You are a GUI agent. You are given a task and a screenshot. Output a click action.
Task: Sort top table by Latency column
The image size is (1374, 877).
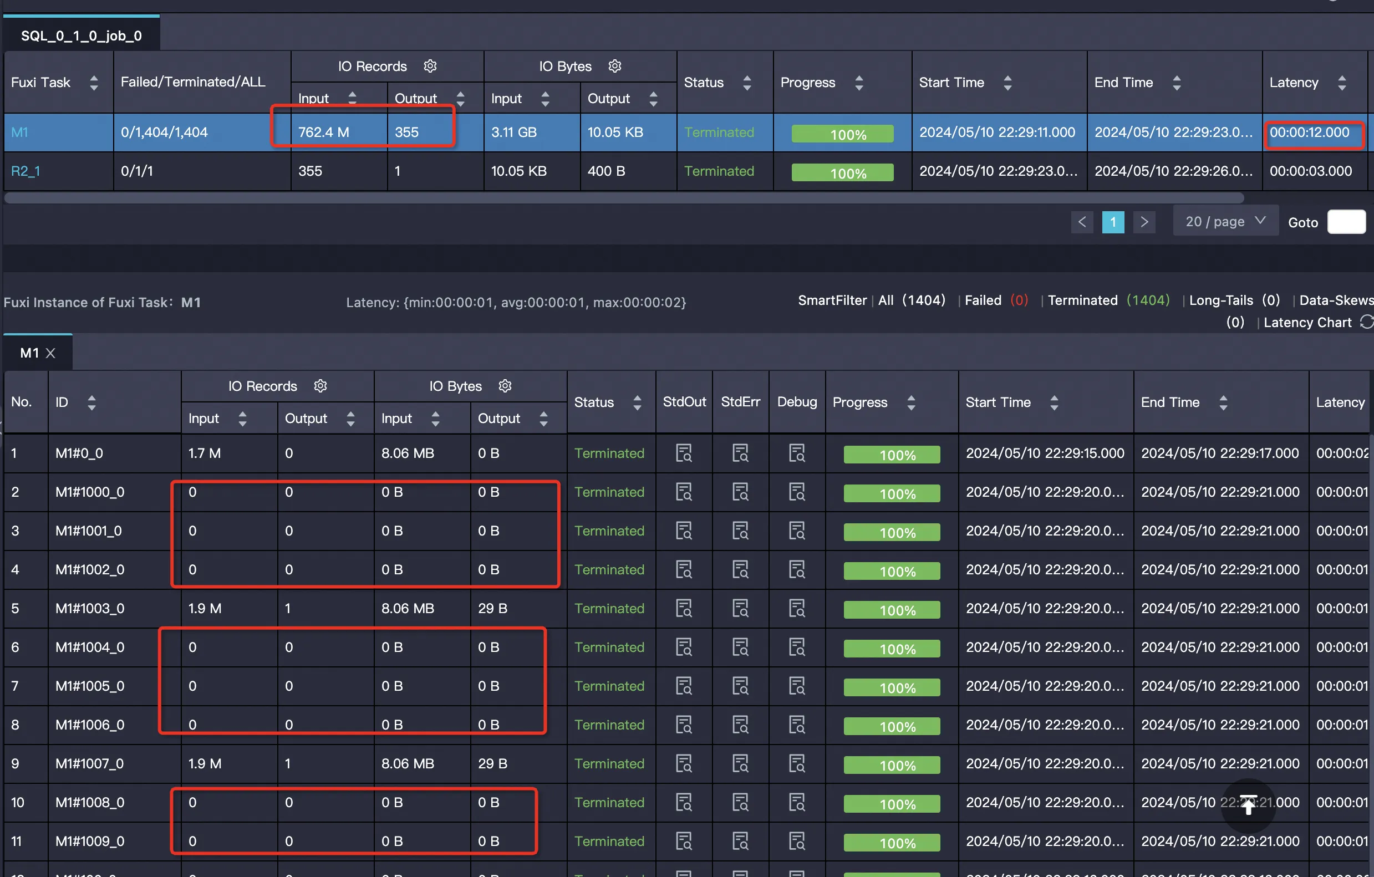(x=1342, y=83)
